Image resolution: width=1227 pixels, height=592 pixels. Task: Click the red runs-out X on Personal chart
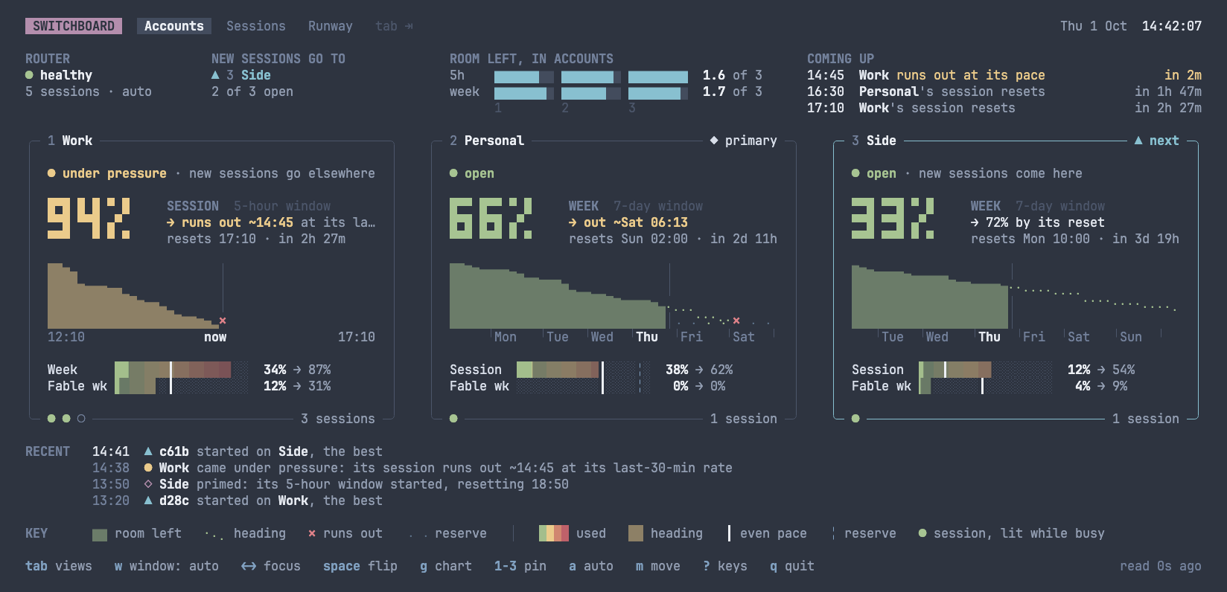[736, 321]
